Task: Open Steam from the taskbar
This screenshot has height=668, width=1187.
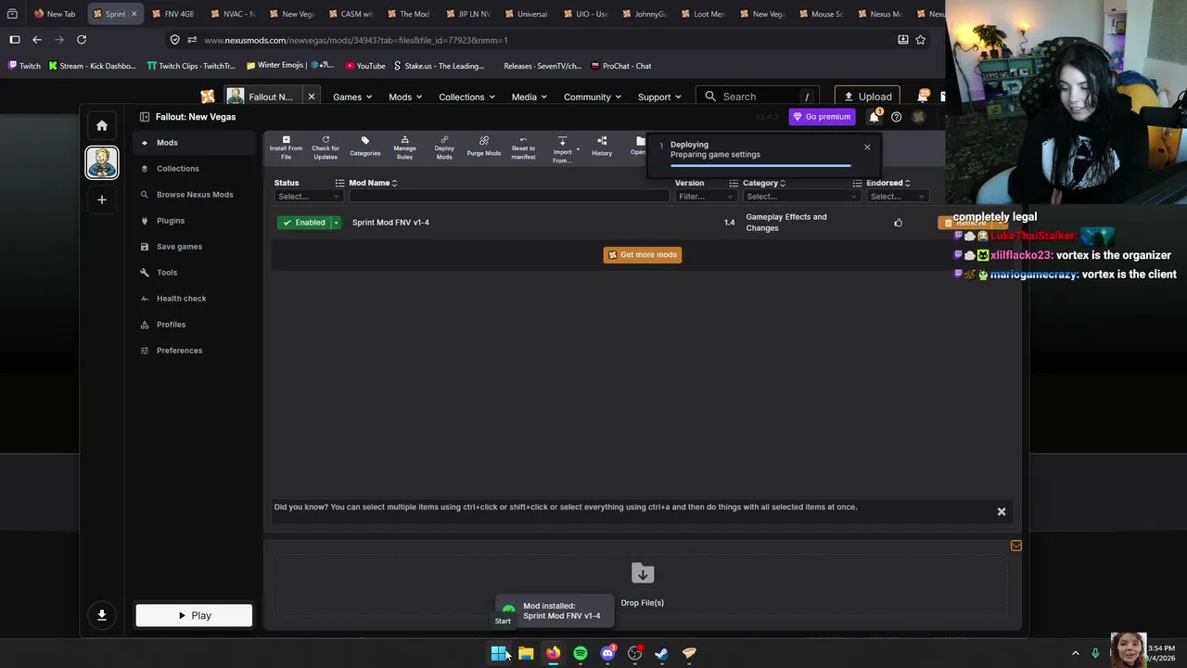Action: (x=661, y=653)
